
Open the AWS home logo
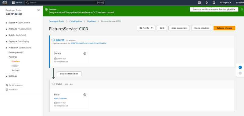tap(5, 2)
